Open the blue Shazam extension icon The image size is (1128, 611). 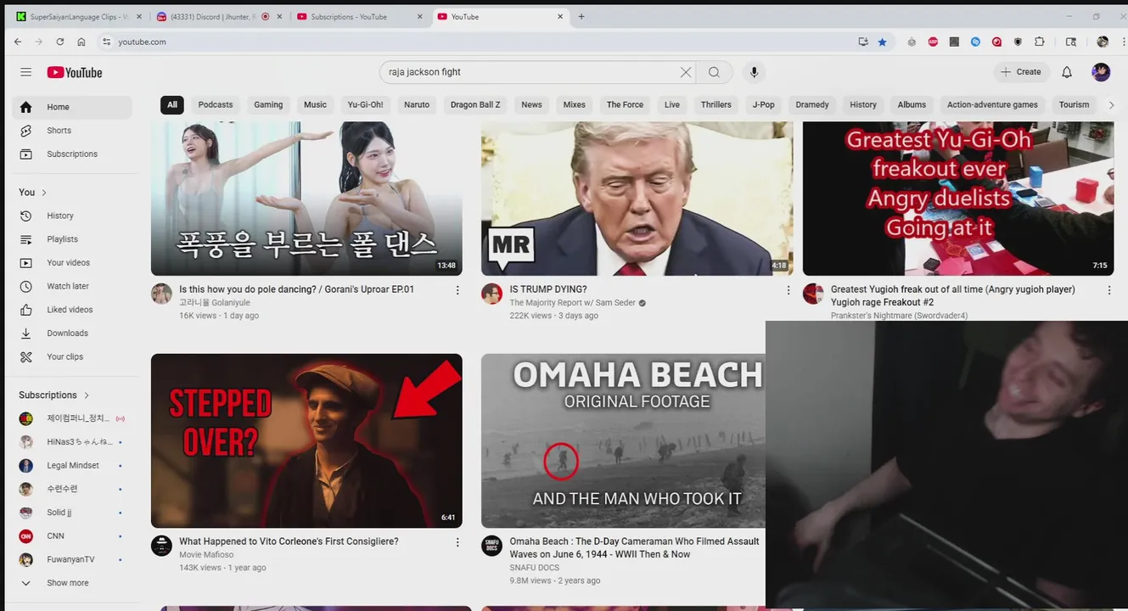point(975,42)
